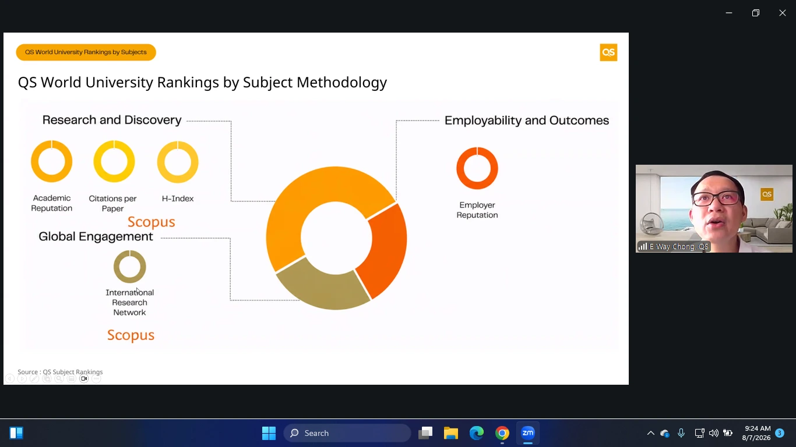Open the volume control in the tray
The image size is (796, 447).
[x=714, y=433]
